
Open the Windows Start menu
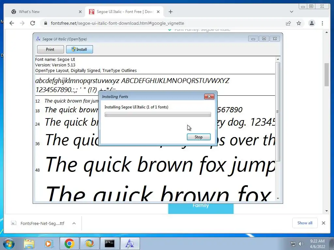(x=8, y=243)
